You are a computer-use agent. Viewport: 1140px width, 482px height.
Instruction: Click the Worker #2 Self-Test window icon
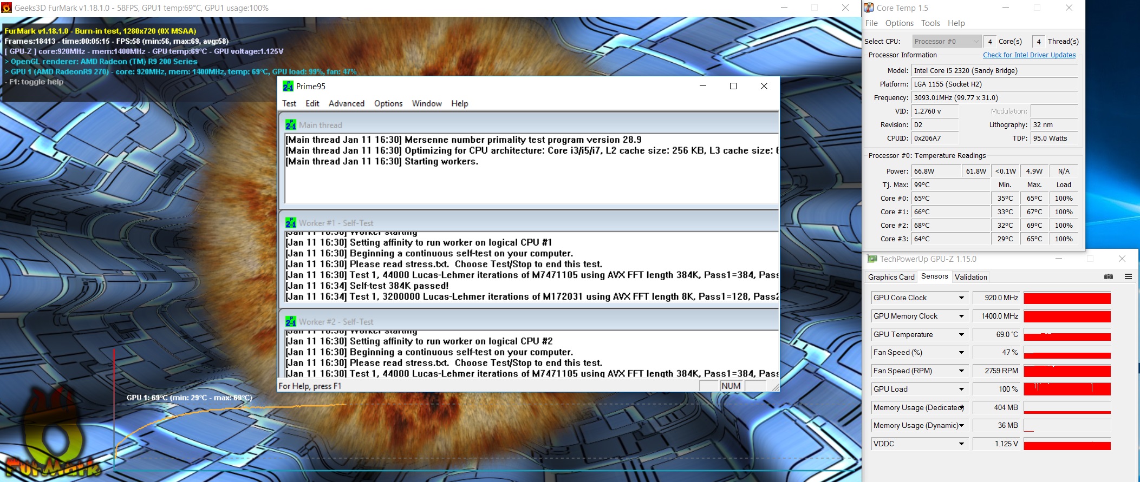[291, 321]
